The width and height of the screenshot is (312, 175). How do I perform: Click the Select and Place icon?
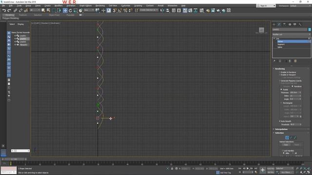pyautogui.click(x=80, y=11)
